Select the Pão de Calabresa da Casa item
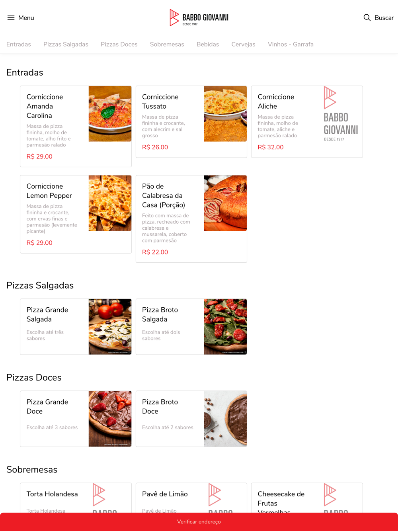This screenshot has height=531, width=398. pyautogui.click(x=191, y=219)
